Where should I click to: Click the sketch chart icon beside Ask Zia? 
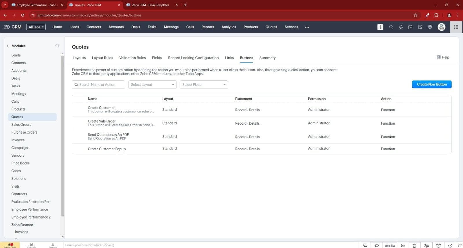[403, 245]
